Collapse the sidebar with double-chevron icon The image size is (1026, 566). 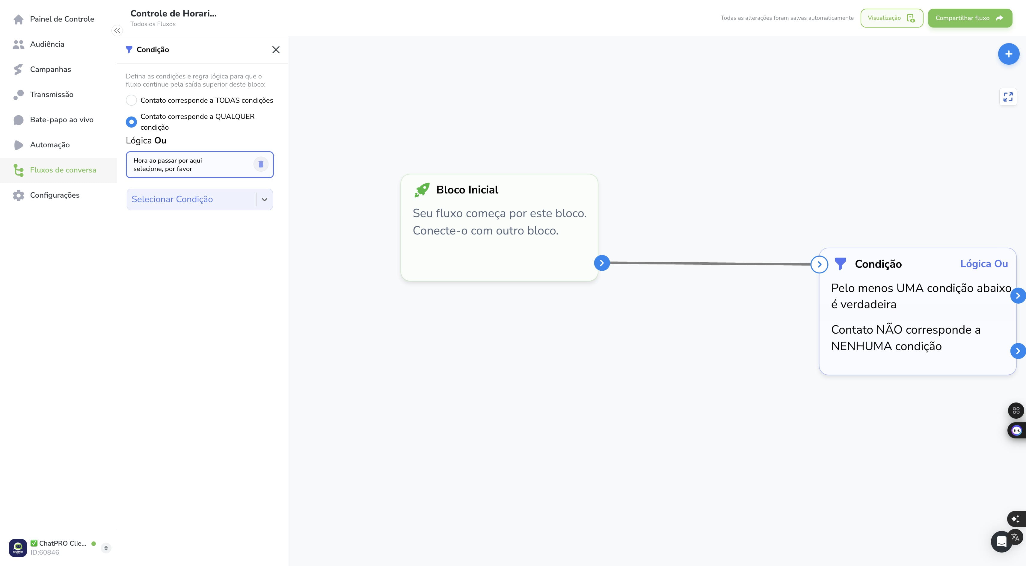click(117, 31)
